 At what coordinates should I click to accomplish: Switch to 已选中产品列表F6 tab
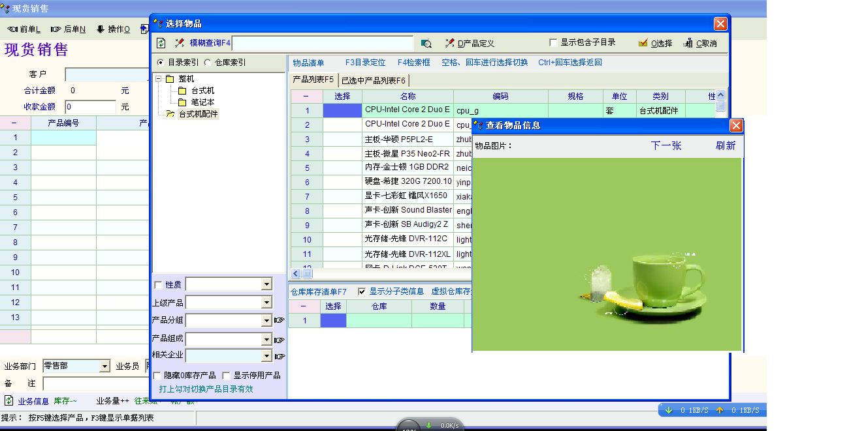(x=374, y=80)
